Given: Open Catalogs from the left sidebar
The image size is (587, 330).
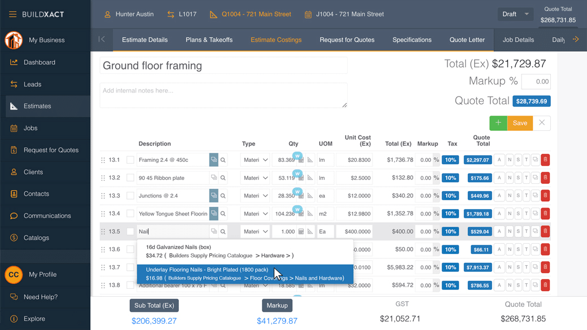Looking at the screenshot, I should point(36,237).
